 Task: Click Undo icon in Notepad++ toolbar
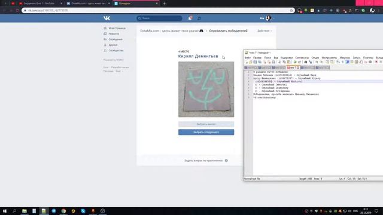(x=295, y=62)
